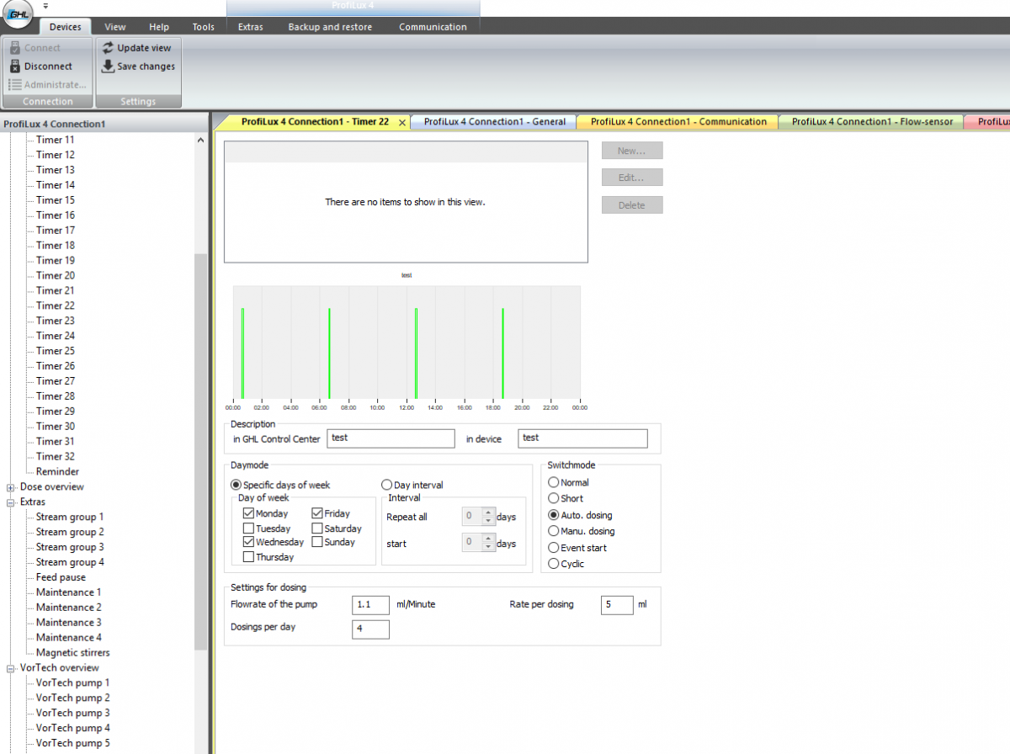
Task: Select Timer 22 in the tree
Action: coord(55,305)
